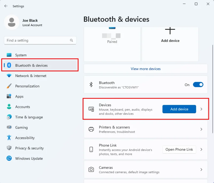Screen dimensions: 214x183
Task: Expand the Cameras row chevron
Action: pos(201,170)
